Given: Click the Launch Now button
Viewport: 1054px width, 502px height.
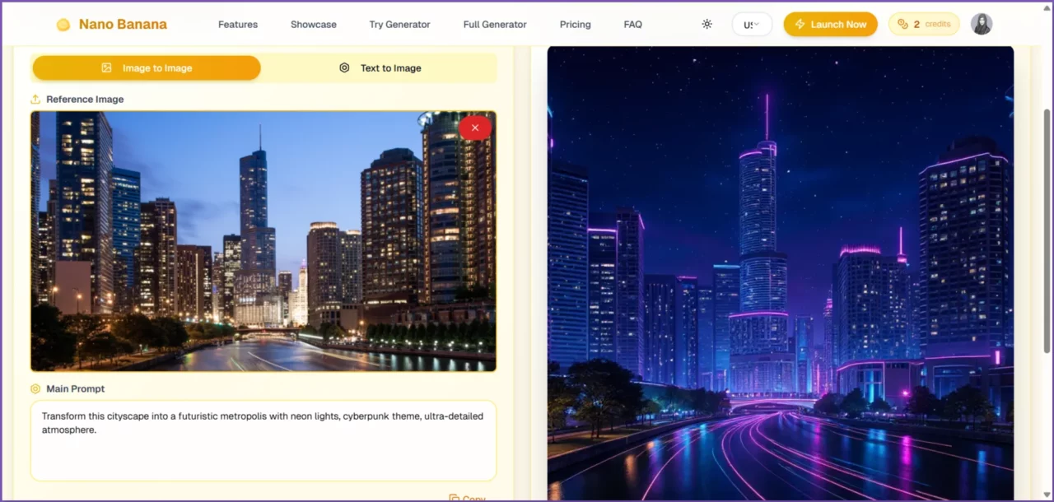Looking at the screenshot, I should [830, 25].
